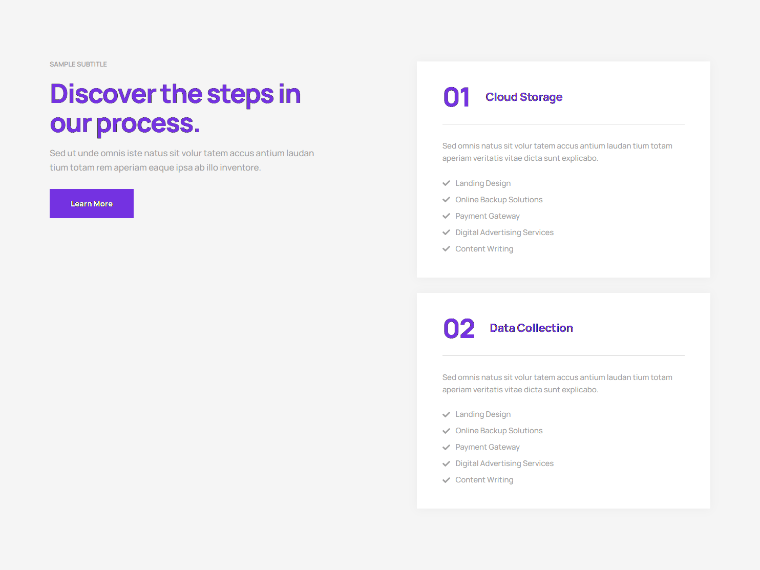Click checkmark beside Landing Design in Cloud Storage card
This screenshot has width=760, height=570.
pyautogui.click(x=446, y=183)
